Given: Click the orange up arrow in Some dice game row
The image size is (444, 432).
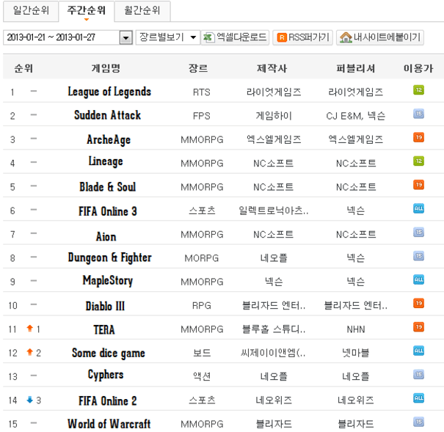Looking at the screenshot, I should (x=30, y=352).
